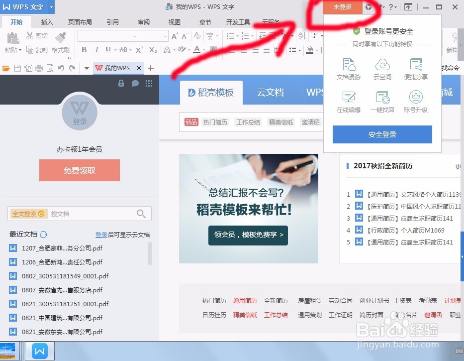The height and width of the screenshot is (361, 464).
Task: Click the 未登录 account button
Action: point(342,7)
